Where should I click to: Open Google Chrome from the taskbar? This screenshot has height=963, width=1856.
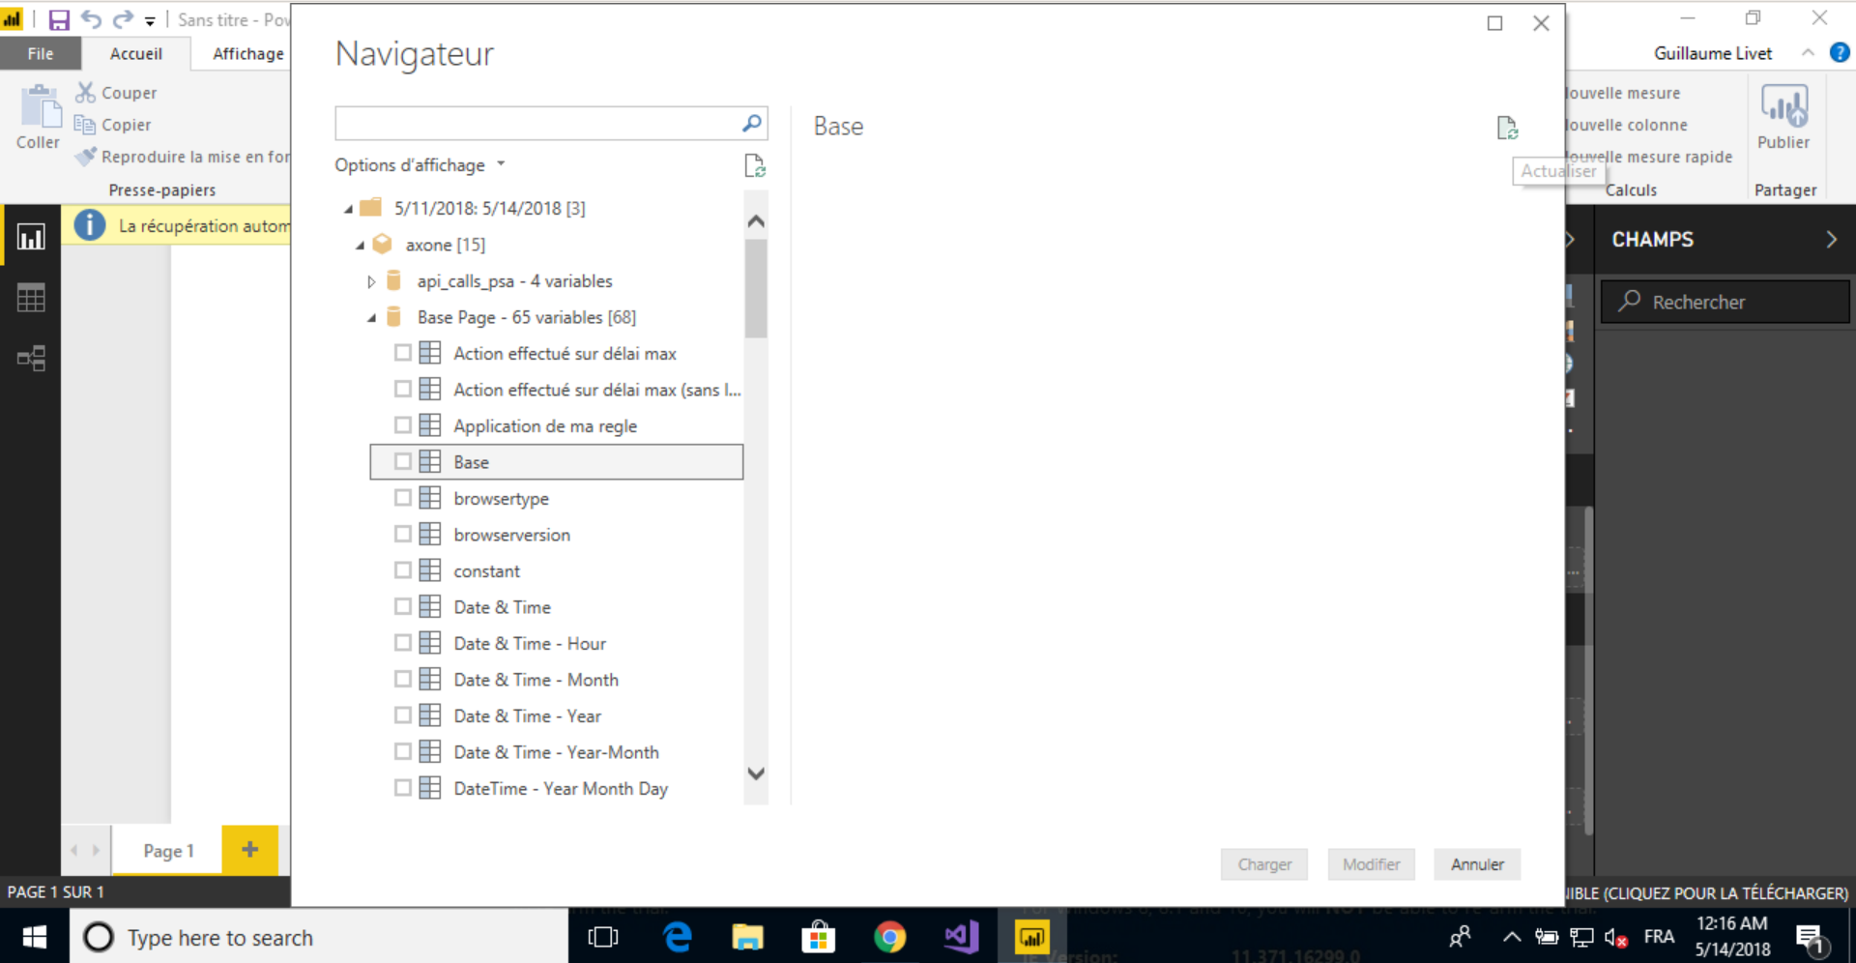(x=889, y=937)
